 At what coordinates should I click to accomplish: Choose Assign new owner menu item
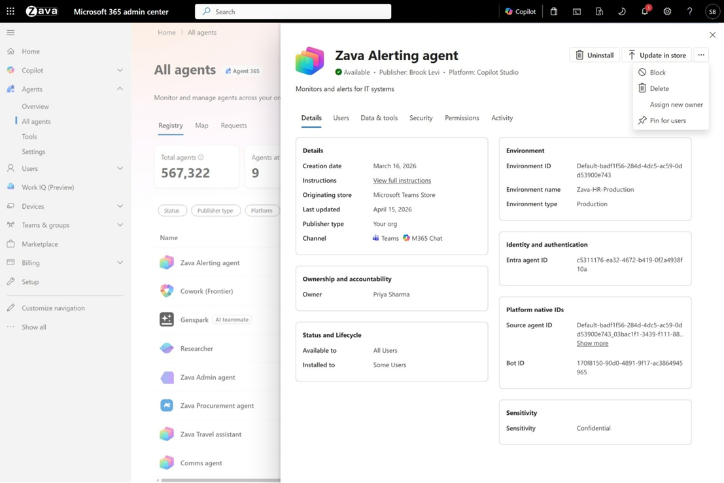[x=670, y=105]
